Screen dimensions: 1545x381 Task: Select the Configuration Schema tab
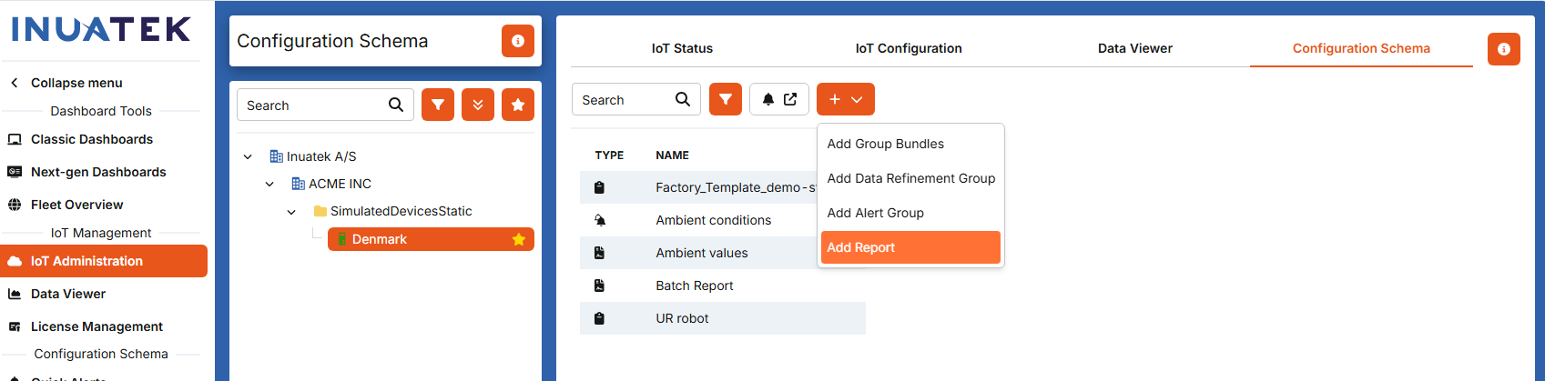(x=1361, y=48)
